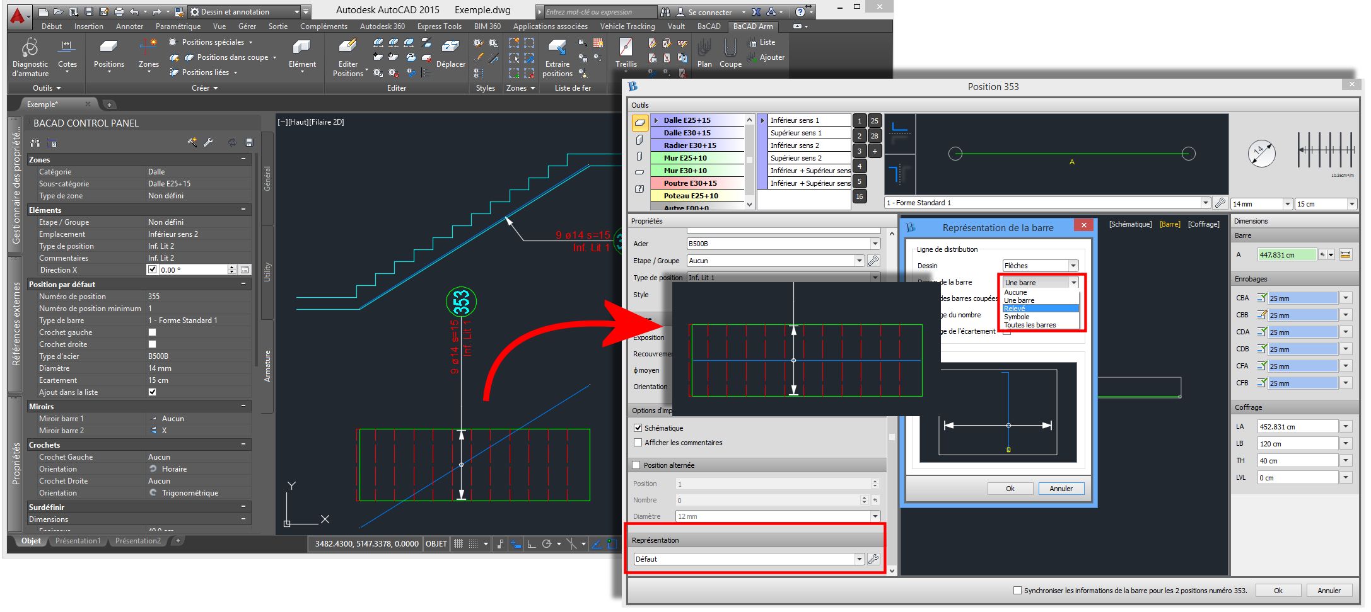Click wrench icon next to Défaut representation
This screenshot has height=612, width=1371.
click(873, 559)
